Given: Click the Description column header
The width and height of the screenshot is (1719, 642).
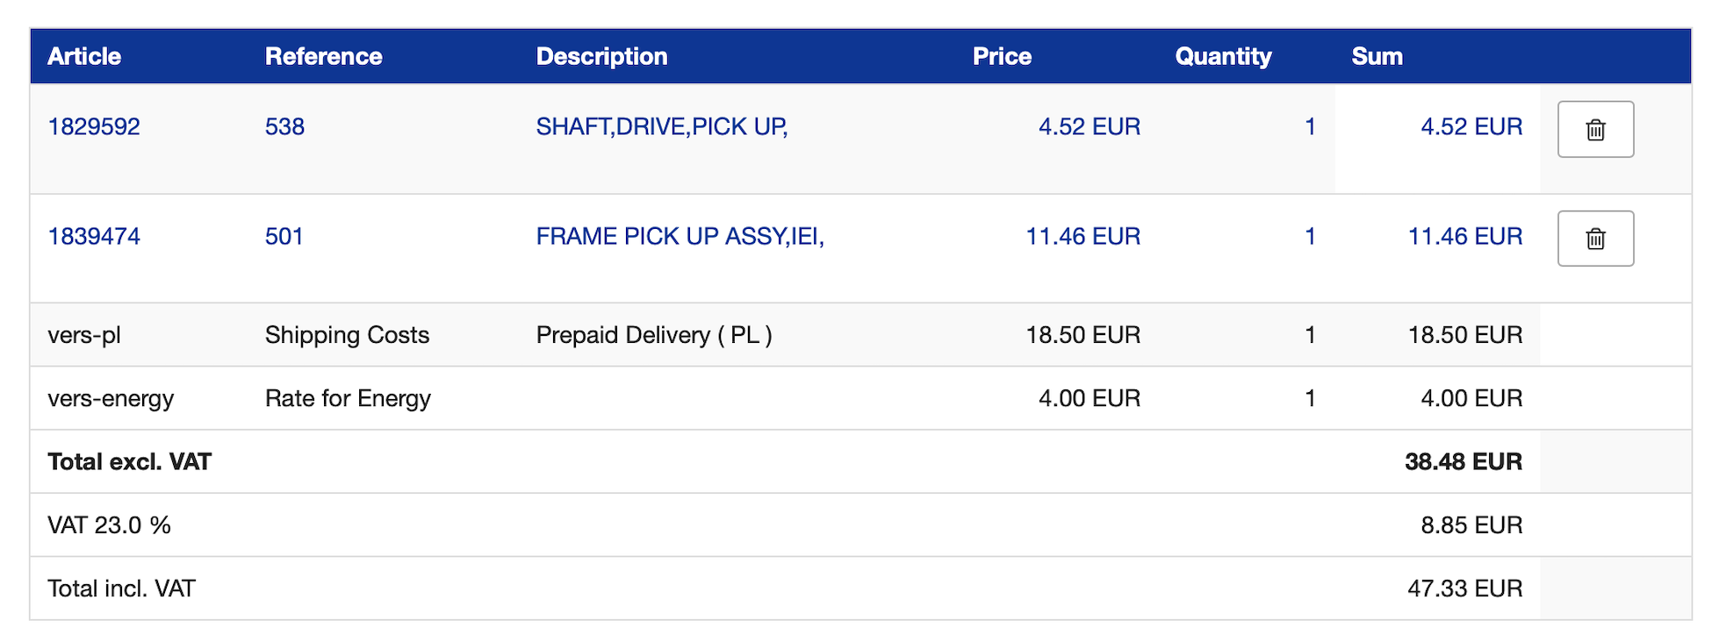Looking at the screenshot, I should [x=602, y=56].
